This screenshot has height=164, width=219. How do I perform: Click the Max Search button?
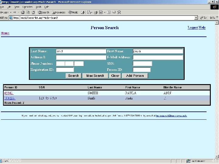tap(95, 76)
